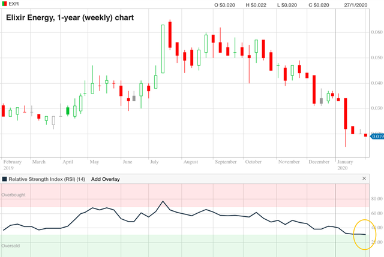Click the low price L $0.020
This screenshot has width=384, height=257.
[287, 5]
